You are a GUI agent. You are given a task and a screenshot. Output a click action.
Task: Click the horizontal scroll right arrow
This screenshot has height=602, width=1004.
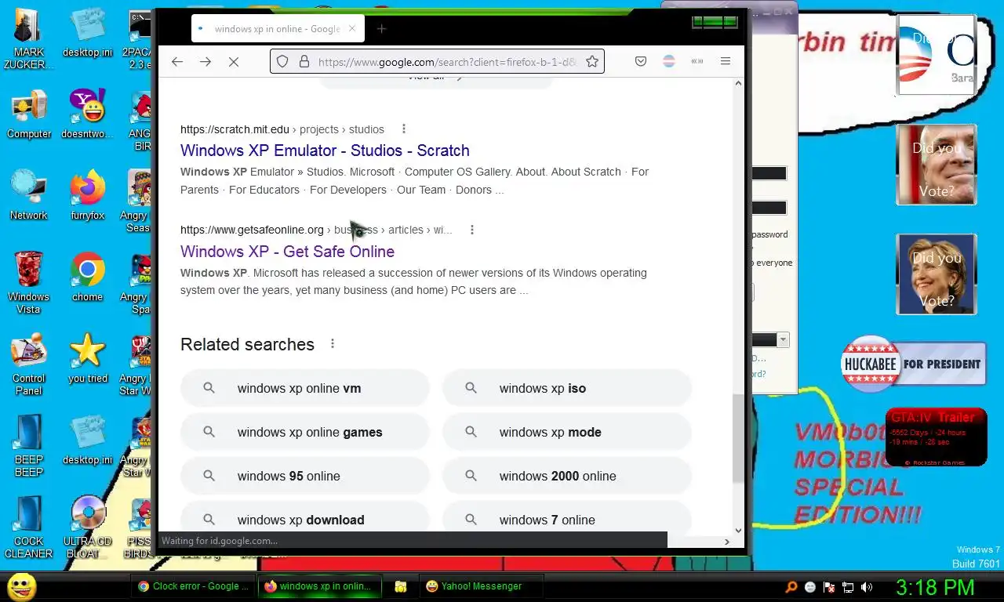click(x=726, y=541)
